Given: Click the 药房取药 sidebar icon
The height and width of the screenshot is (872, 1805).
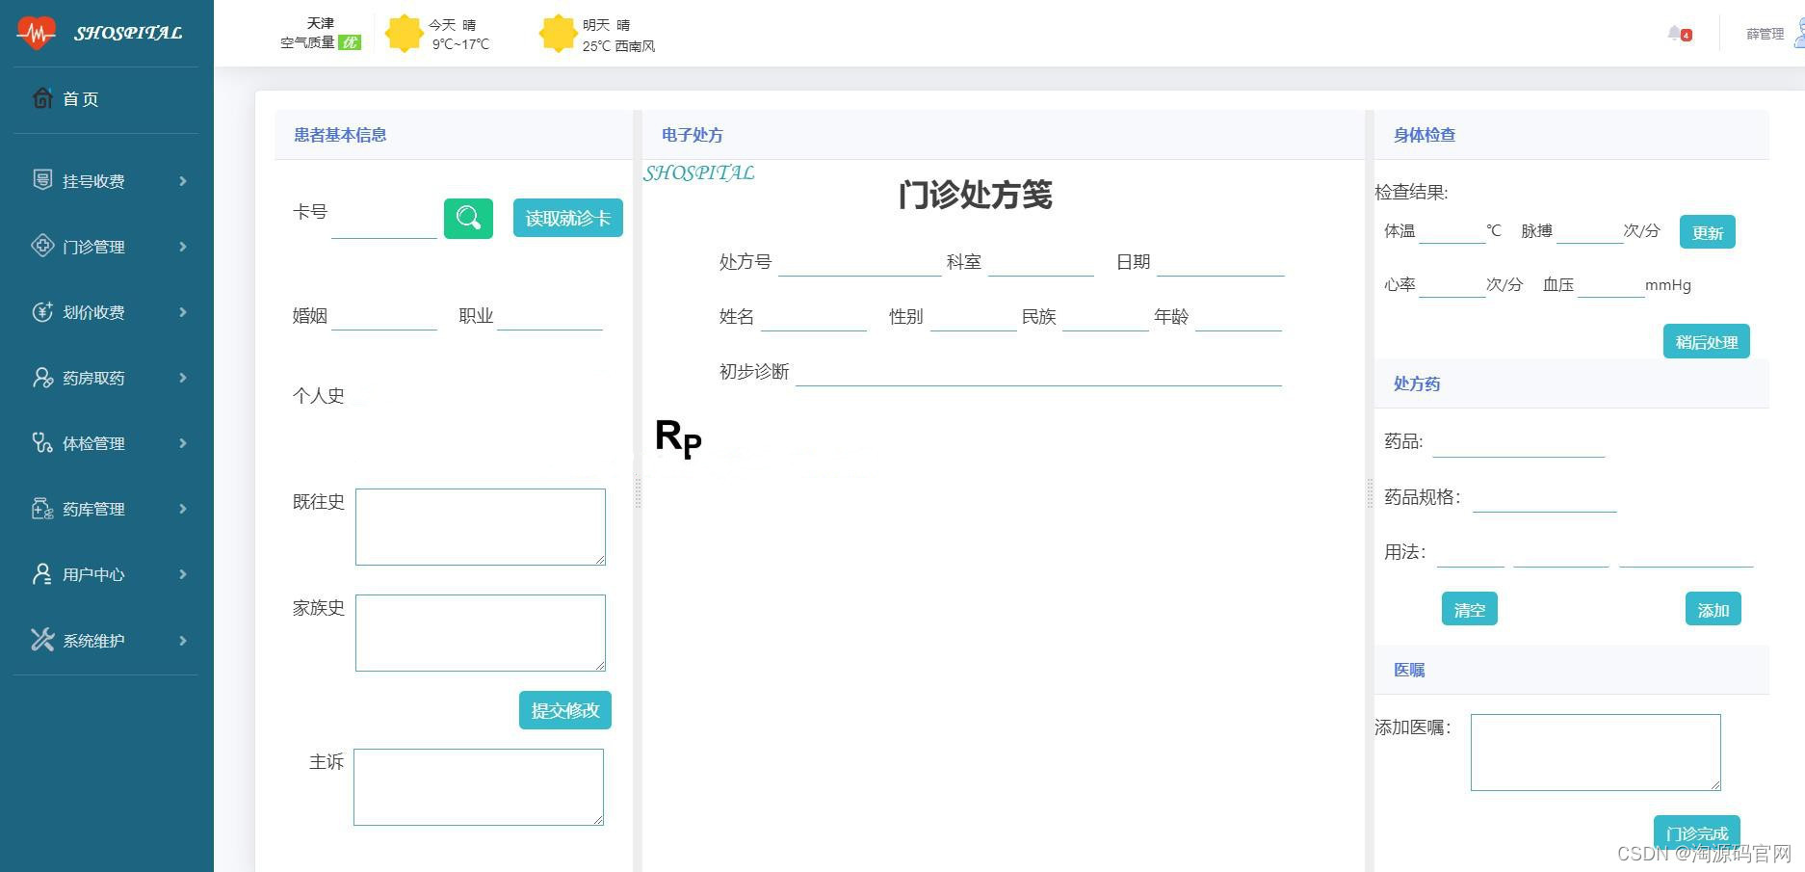Looking at the screenshot, I should pyautogui.click(x=42, y=377).
